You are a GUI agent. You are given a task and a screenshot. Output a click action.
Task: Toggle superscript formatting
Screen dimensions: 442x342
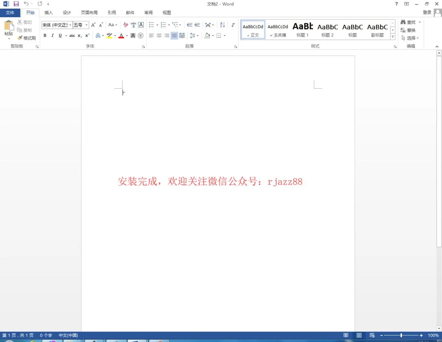click(x=88, y=36)
